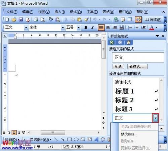Insert WordArt icon
The height and width of the screenshot is (151, 168).
point(96,139)
